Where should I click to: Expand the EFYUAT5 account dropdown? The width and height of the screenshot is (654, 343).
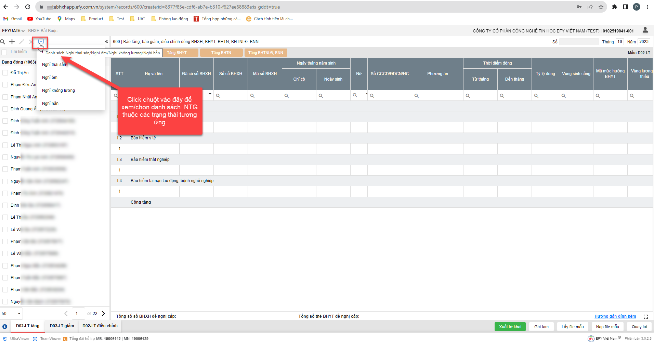point(13,31)
